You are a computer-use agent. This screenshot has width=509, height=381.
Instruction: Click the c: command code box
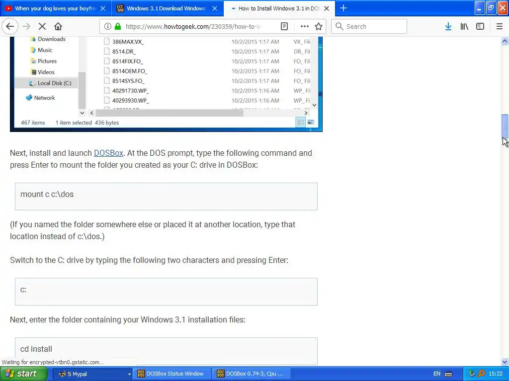166,292
